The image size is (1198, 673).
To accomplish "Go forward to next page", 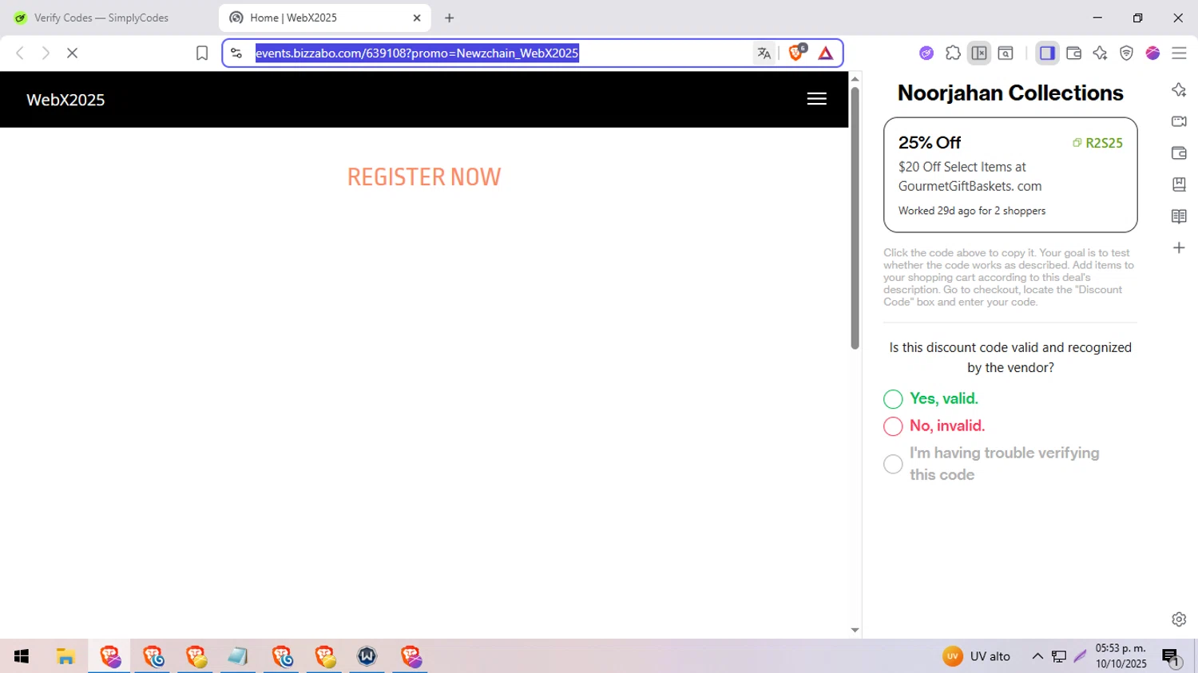I will point(46,53).
